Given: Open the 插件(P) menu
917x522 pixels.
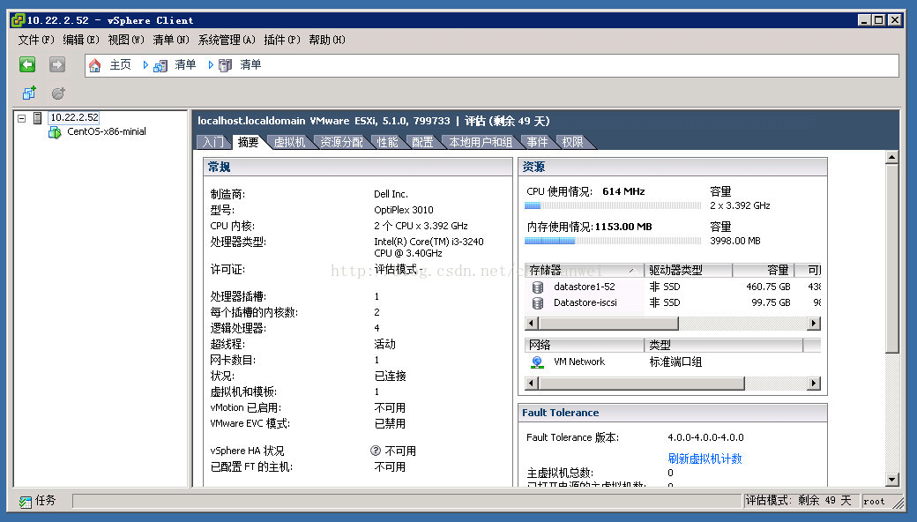Looking at the screenshot, I should [x=282, y=40].
